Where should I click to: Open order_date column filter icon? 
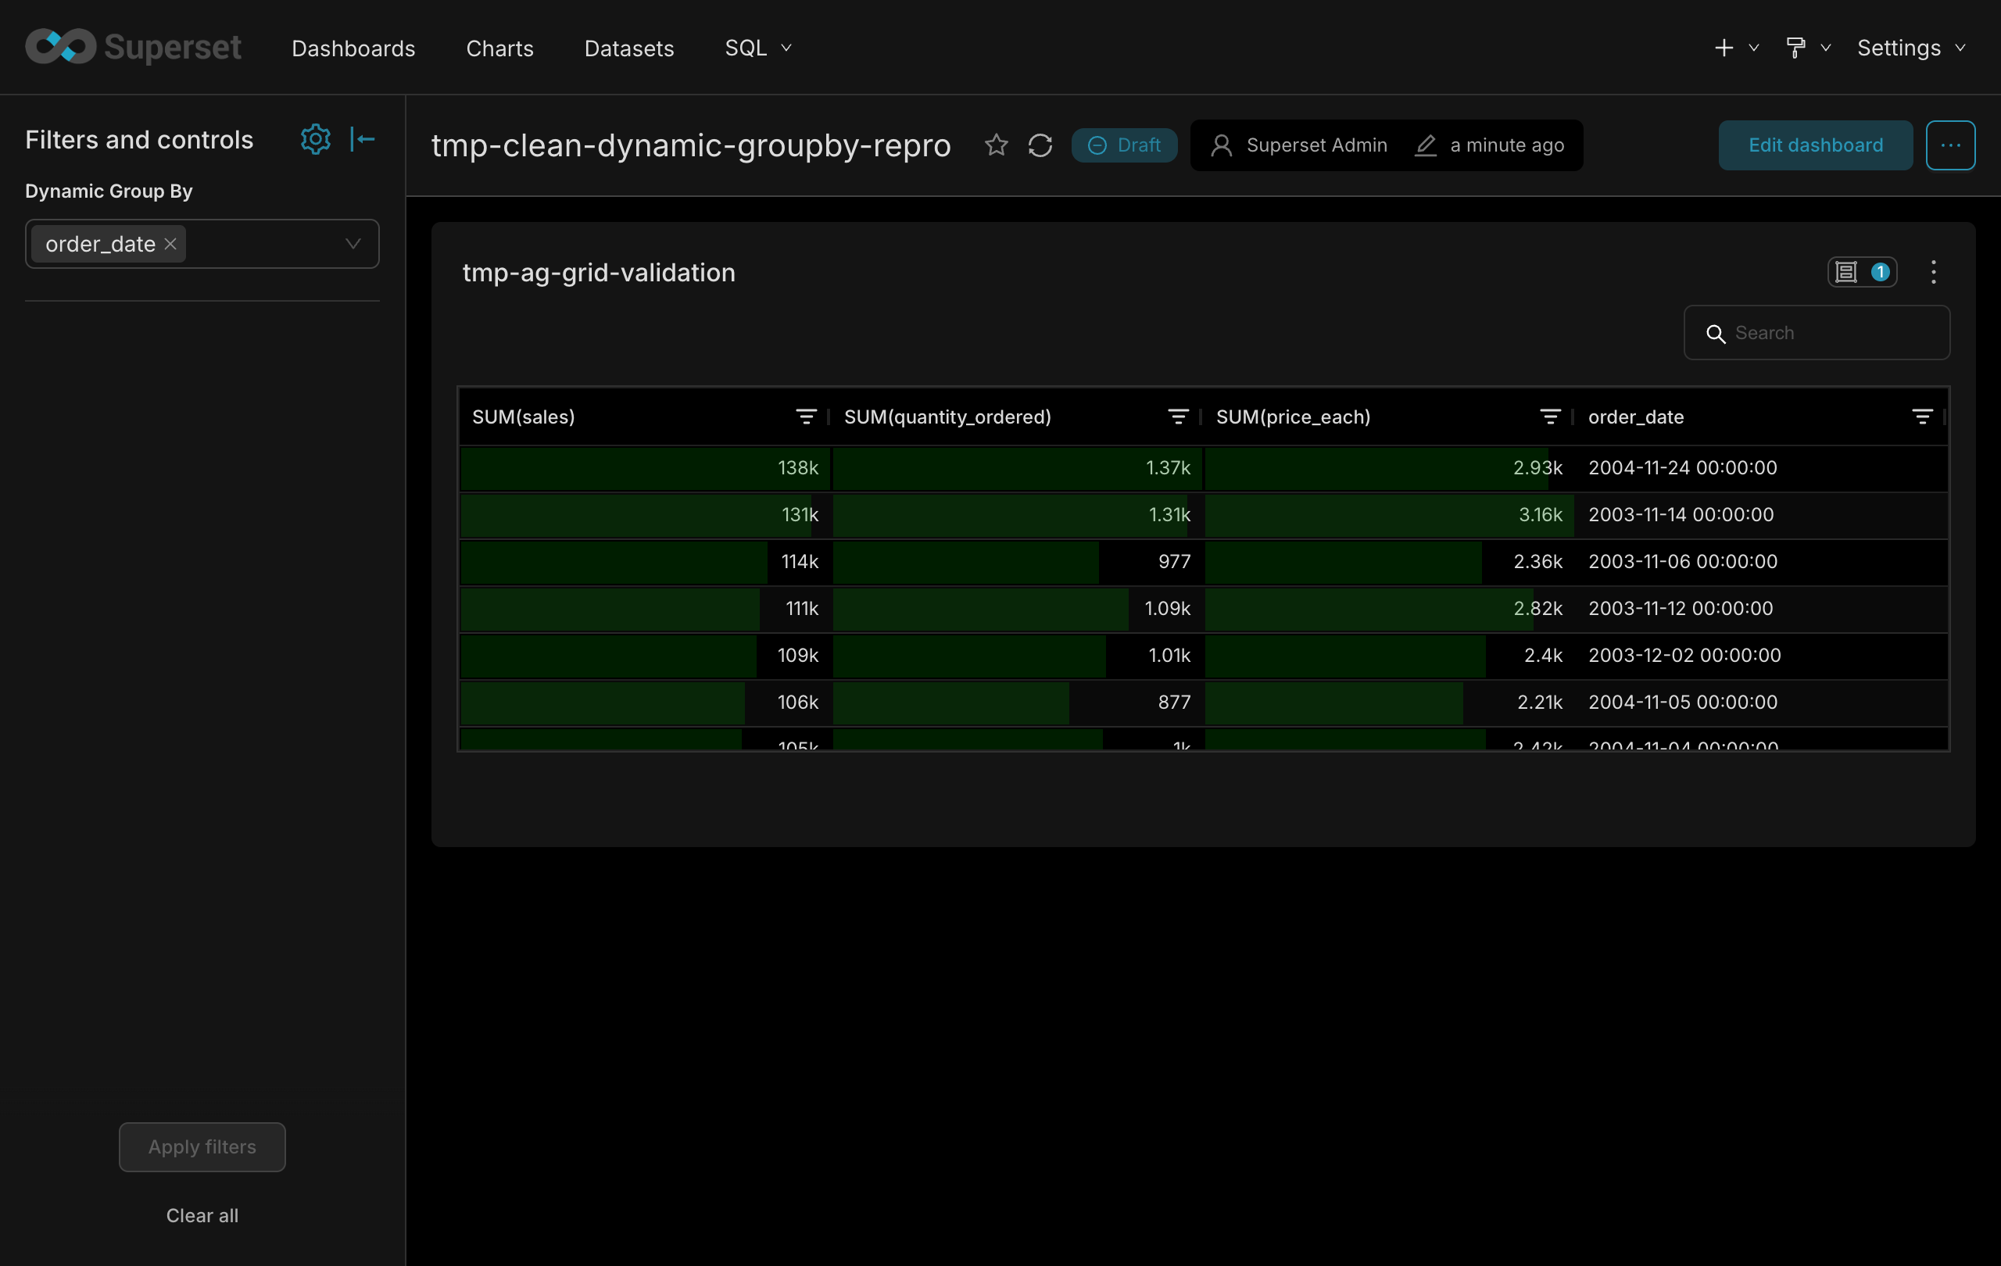pyautogui.click(x=1921, y=417)
